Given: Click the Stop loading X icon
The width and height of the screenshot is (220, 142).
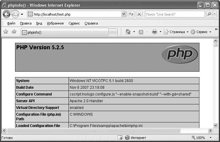Looking at the screenshot, I should [x=139, y=14].
